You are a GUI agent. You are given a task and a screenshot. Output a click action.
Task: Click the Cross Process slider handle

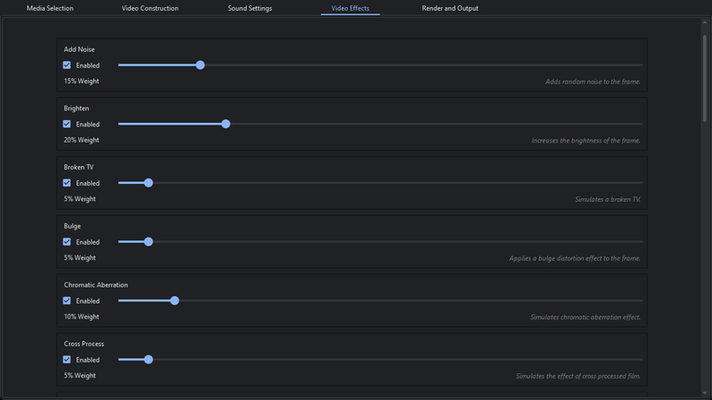tap(149, 360)
